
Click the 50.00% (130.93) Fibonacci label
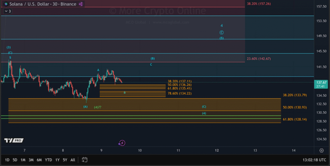coord(295,107)
